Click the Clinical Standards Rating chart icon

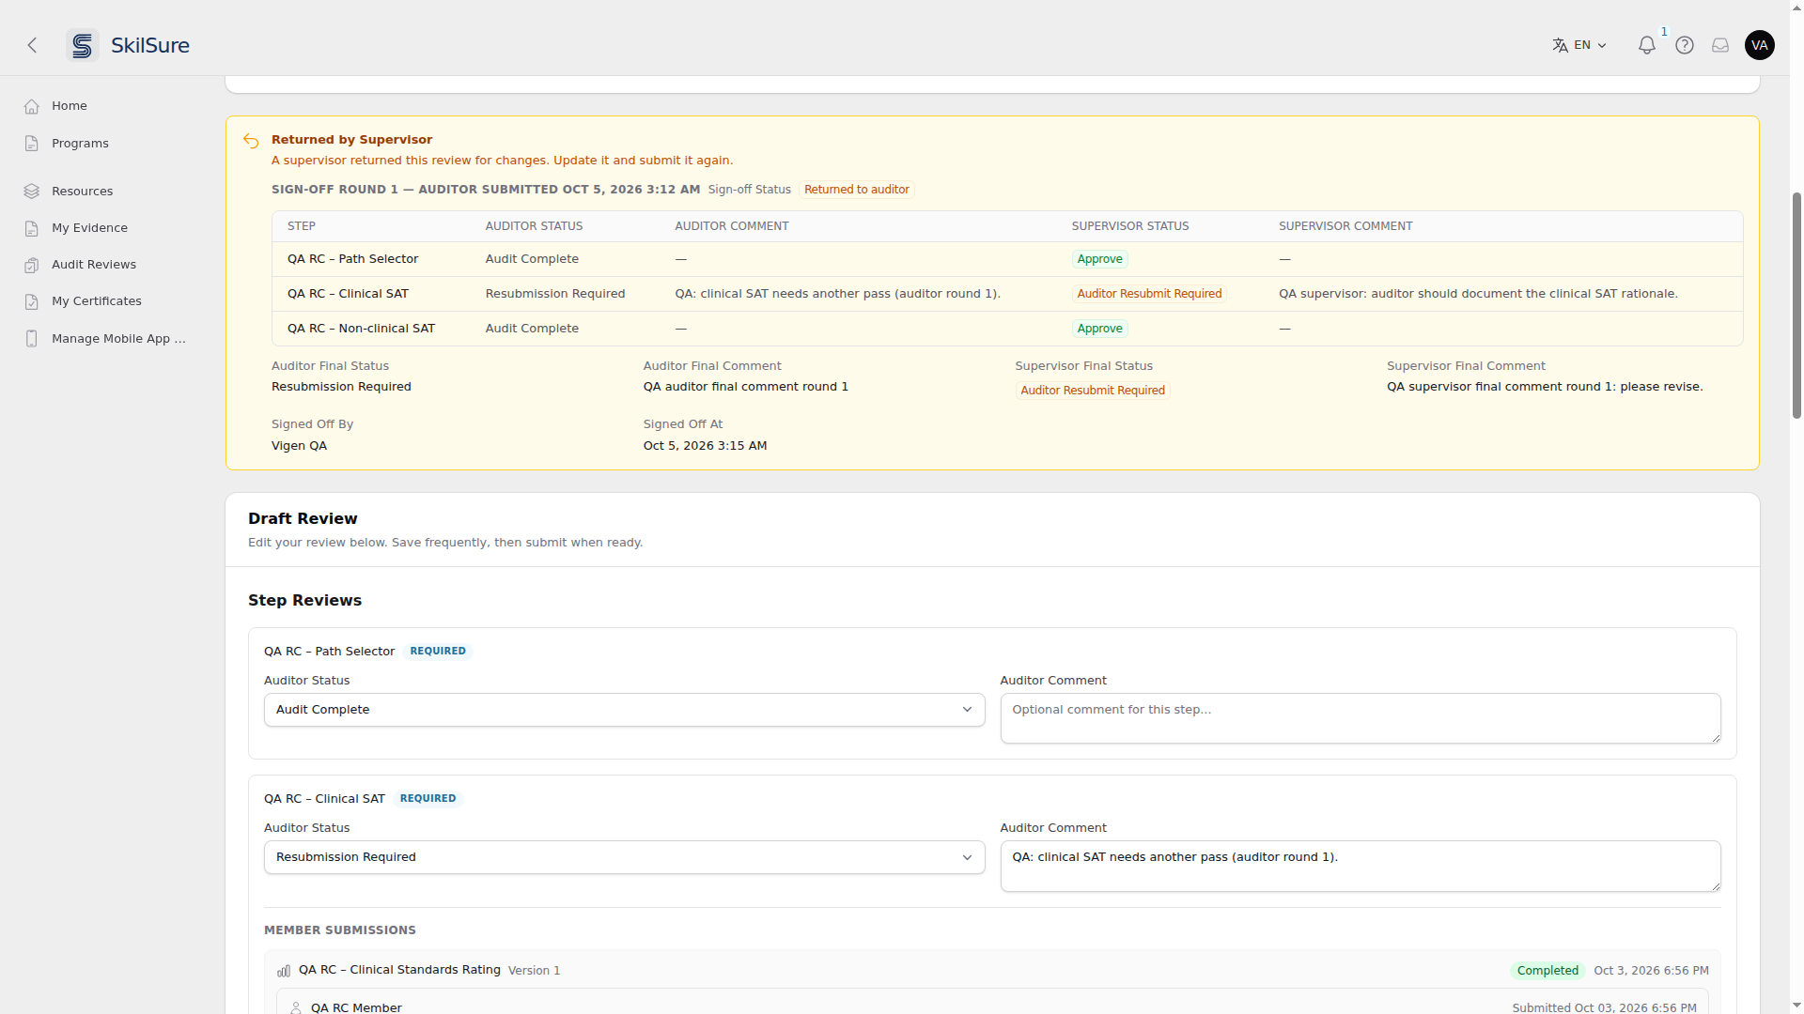click(x=284, y=971)
